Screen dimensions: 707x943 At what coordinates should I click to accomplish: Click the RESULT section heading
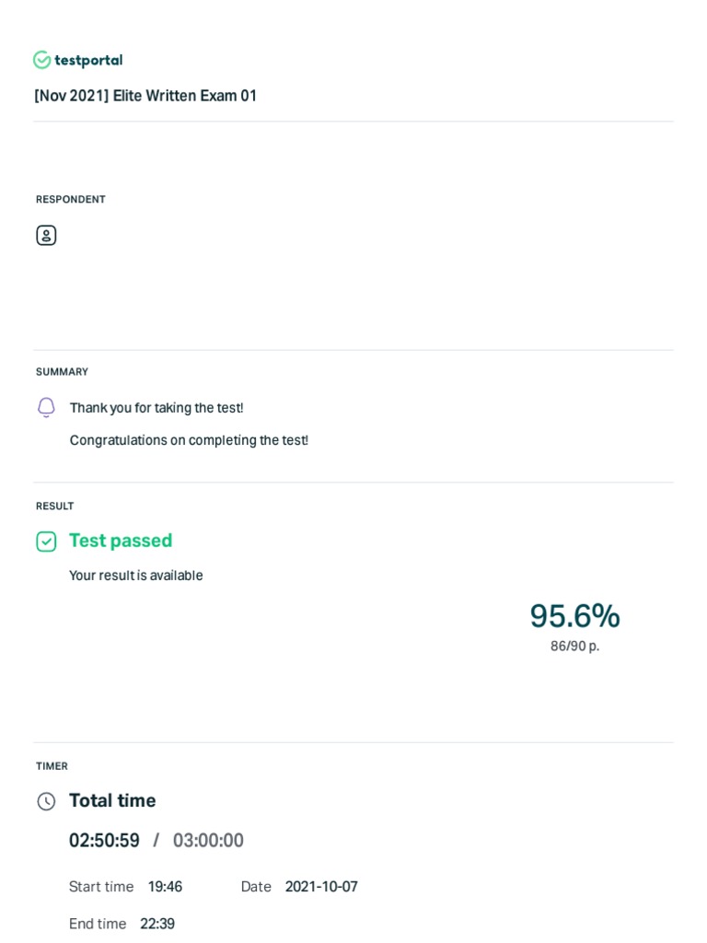tap(54, 506)
